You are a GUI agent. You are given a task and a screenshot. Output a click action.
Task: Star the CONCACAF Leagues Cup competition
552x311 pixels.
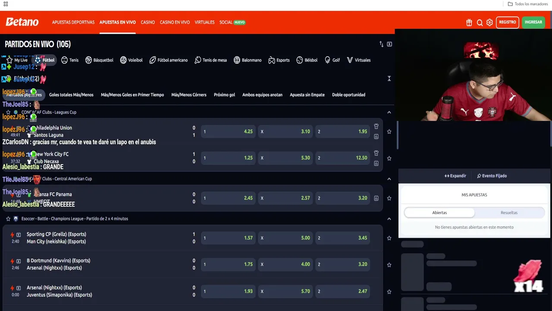pyautogui.click(x=8, y=112)
